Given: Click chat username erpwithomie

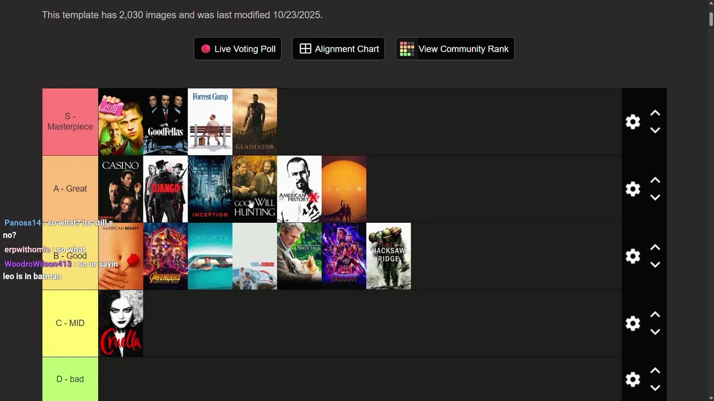Looking at the screenshot, I should click(27, 250).
